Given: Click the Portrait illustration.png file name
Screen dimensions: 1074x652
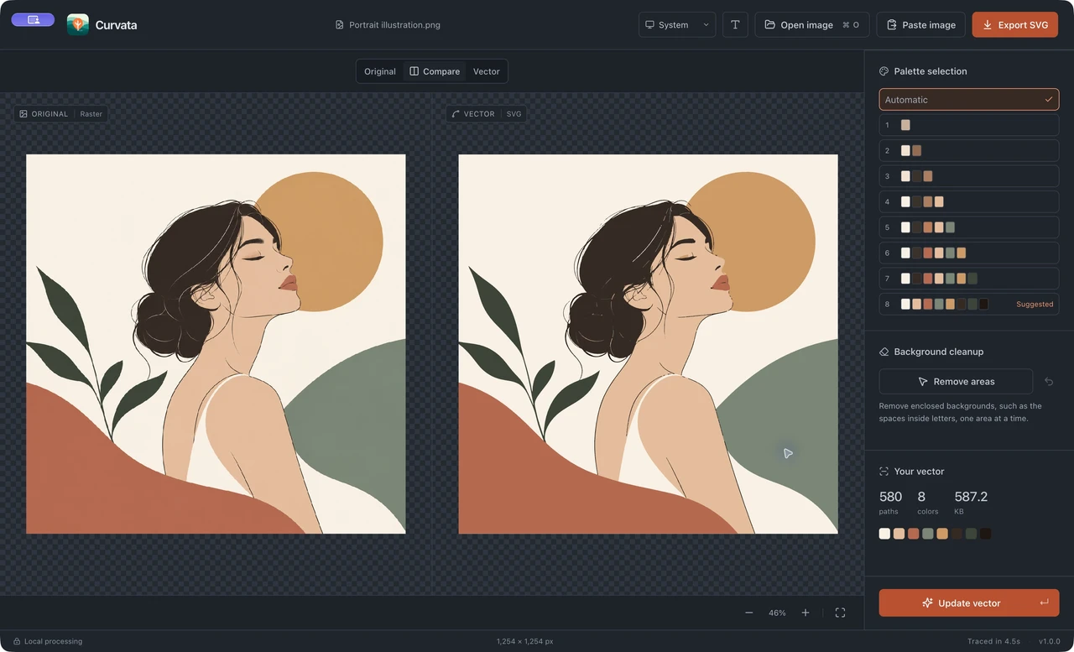Looking at the screenshot, I should (x=394, y=25).
